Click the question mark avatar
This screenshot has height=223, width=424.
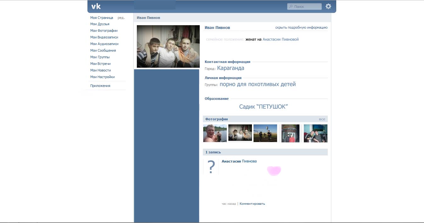pyautogui.click(x=211, y=166)
